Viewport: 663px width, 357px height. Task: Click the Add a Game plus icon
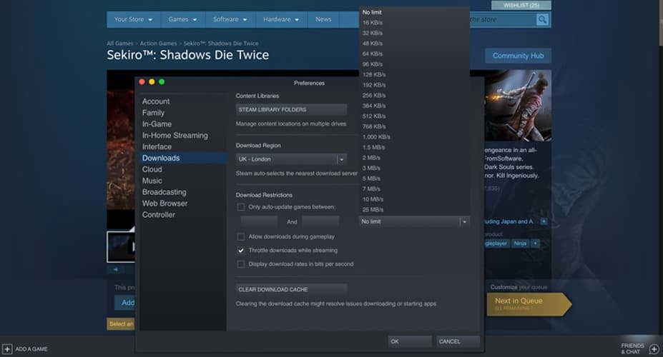click(7, 349)
